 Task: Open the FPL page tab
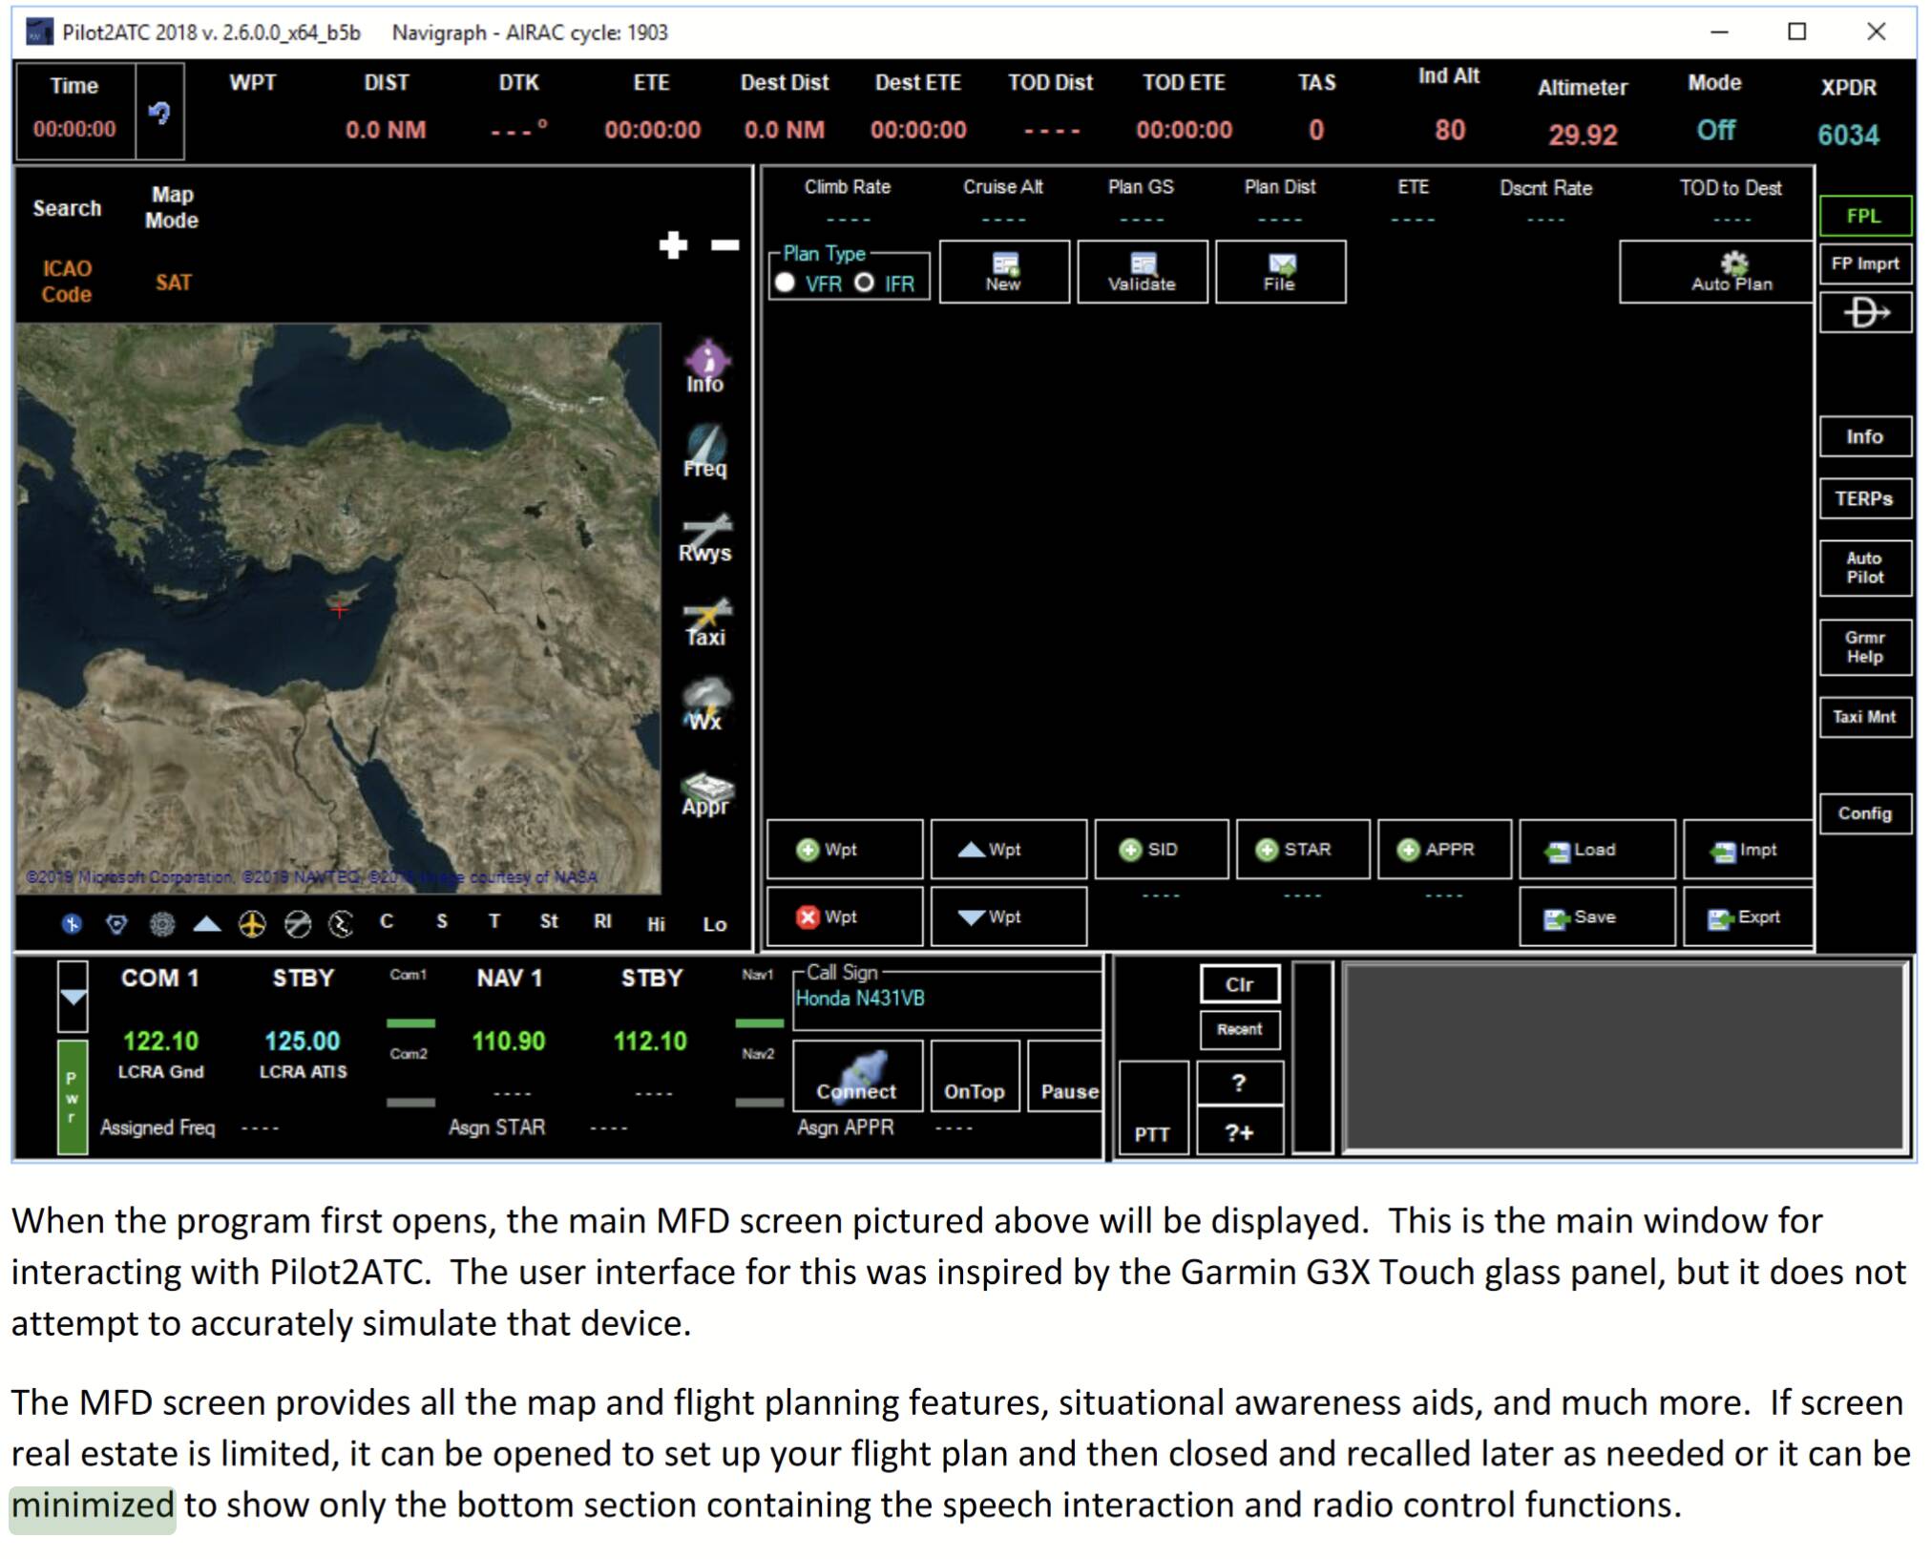[x=1864, y=216]
